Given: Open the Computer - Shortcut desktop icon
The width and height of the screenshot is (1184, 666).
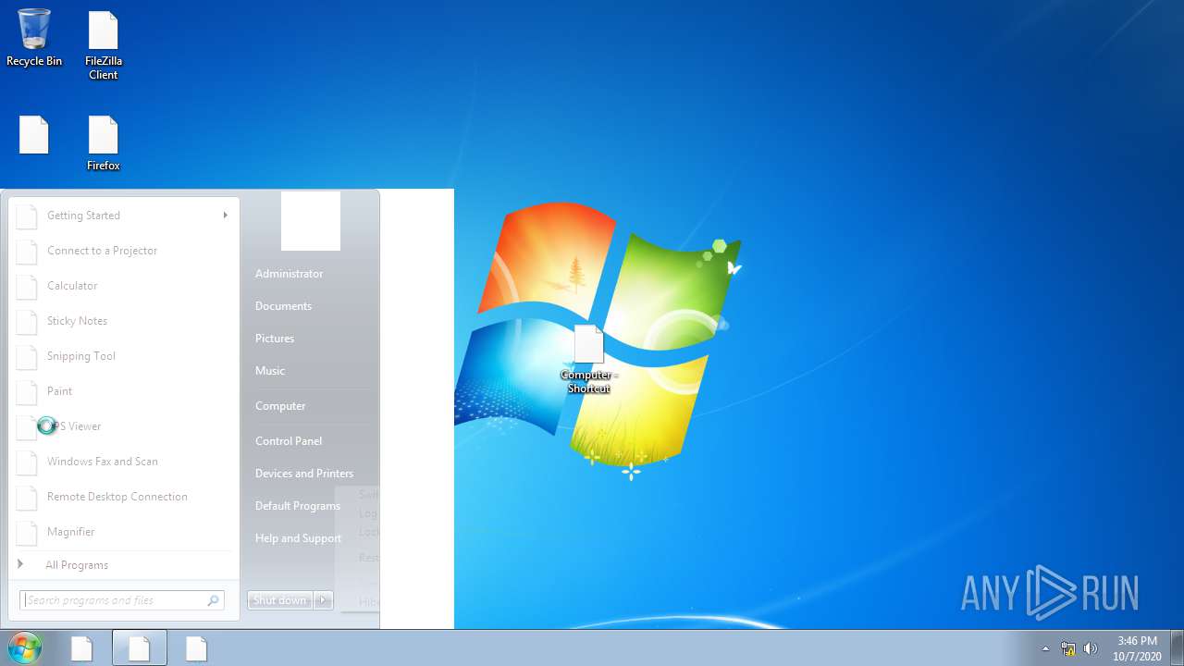Looking at the screenshot, I should [x=589, y=360].
